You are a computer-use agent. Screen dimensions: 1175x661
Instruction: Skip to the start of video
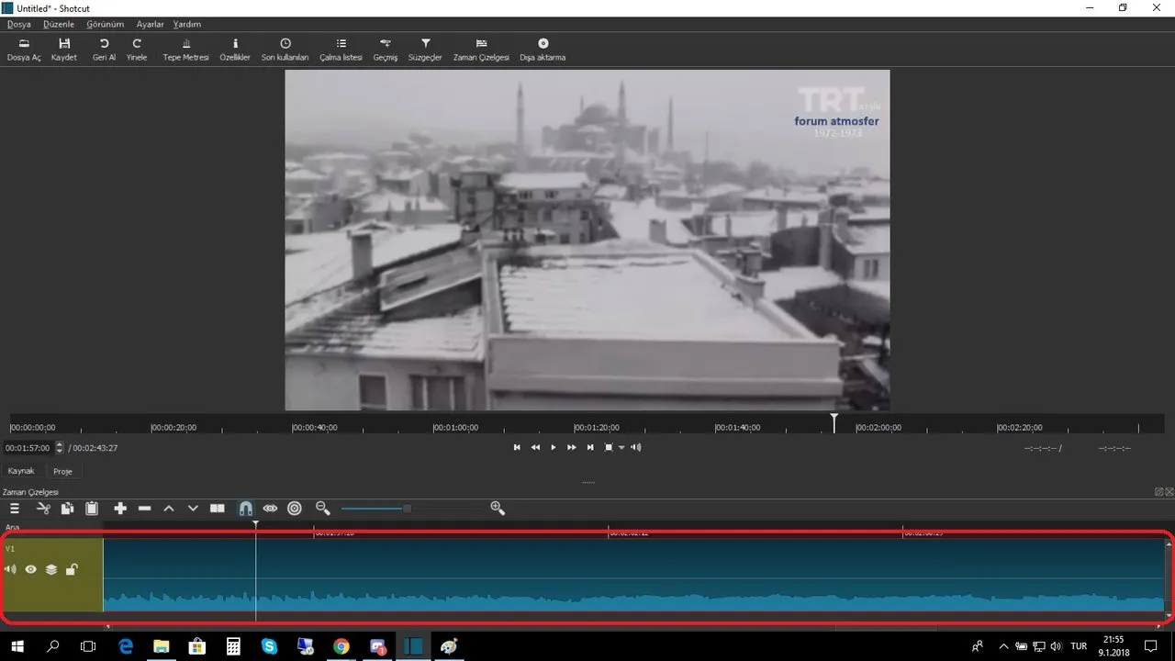click(x=517, y=447)
